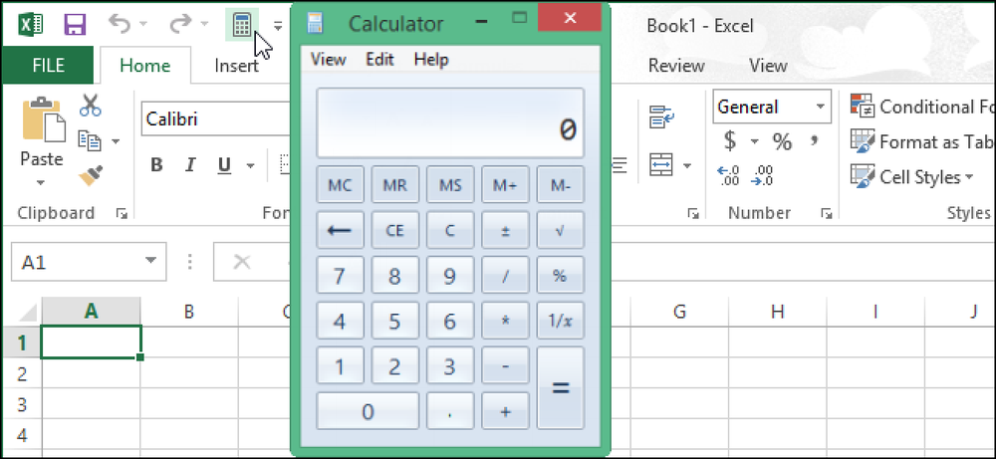Open Clipboard pane dialog launcher
The height and width of the screenshot is (459, 996).
122,215
